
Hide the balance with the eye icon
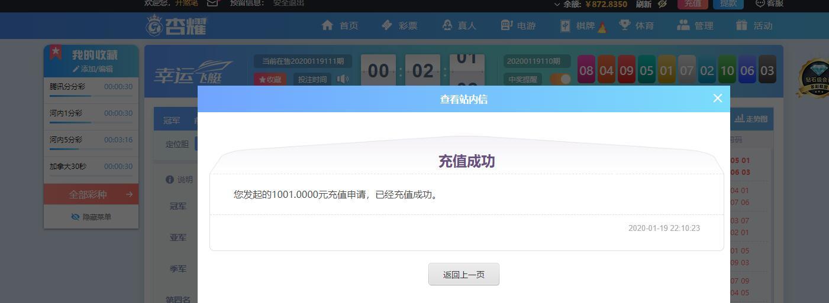pyautogui.click(x=662, y=4)
